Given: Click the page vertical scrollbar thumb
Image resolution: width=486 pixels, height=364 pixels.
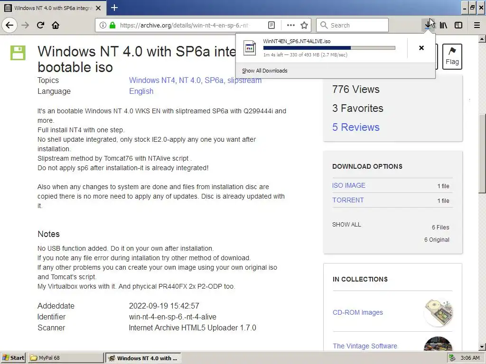Looking at the screenshot, I should (482, 154).
